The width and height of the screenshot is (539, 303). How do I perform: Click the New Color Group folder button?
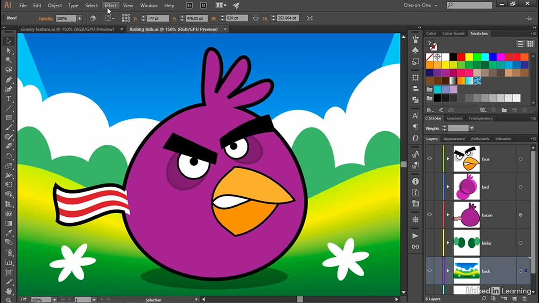(x=504, y=110)
